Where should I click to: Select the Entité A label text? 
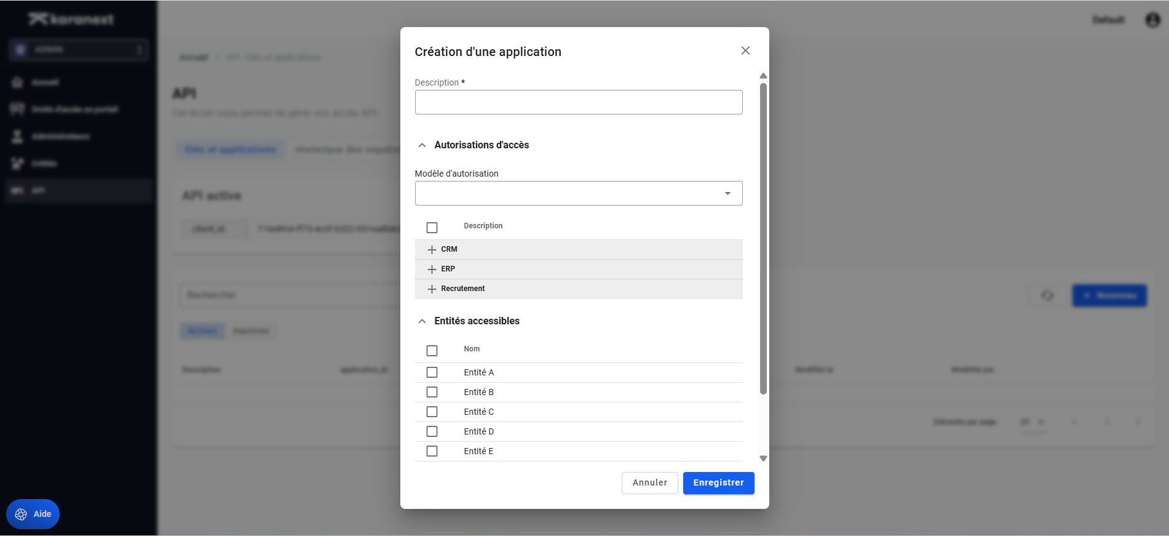pyautogui.click(x=478, y=372)
